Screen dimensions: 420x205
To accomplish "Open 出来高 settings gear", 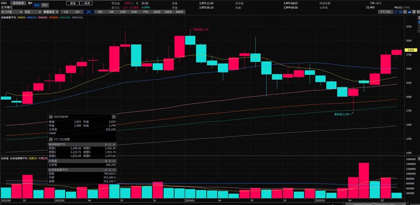I will click(x=110, y=161).
